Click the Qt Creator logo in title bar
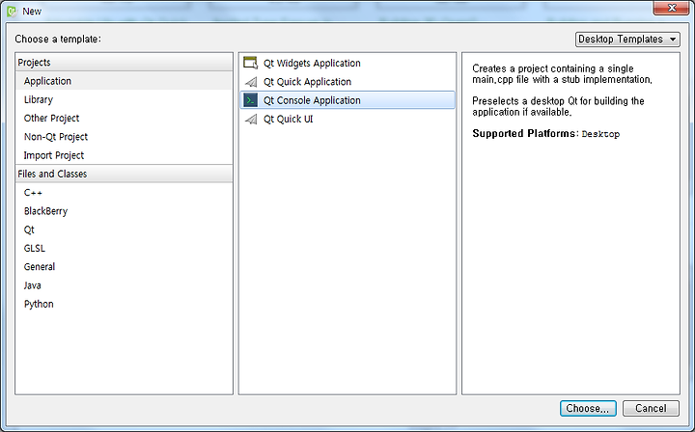 pyautogui.click(x=12, y=11)
